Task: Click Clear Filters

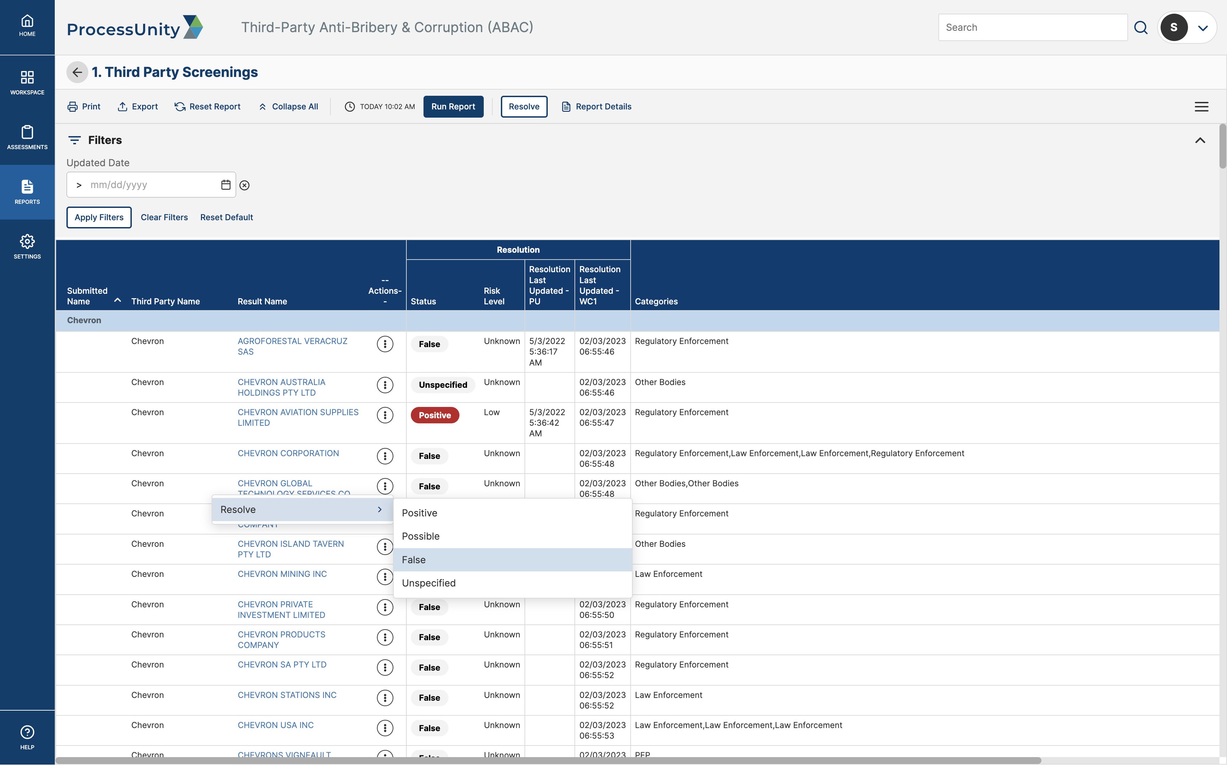Action: [164, 217]
